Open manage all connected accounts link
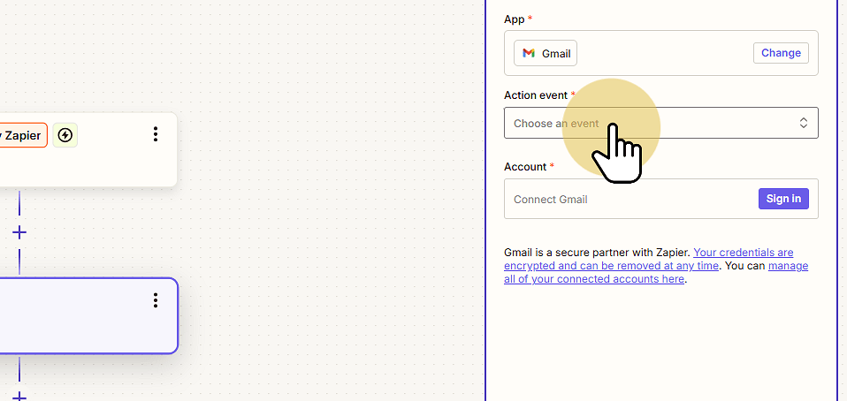The height and width of the screenshot is (401, 847). [x=656, y=273]
